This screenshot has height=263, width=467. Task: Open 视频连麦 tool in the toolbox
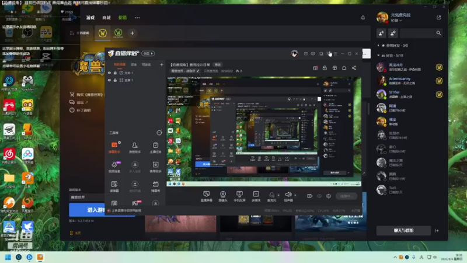point(114,167)
